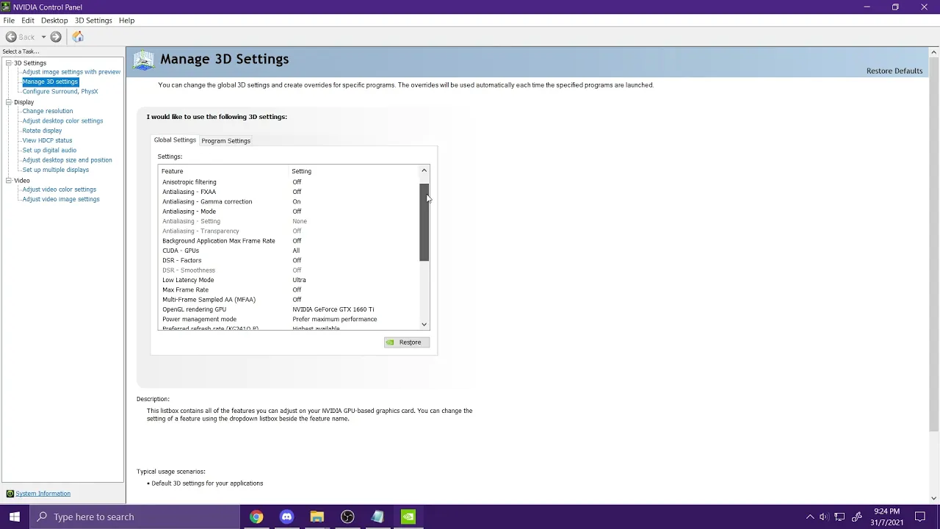The width and height of the screenshot is (940, 529).
Task: Click settings list scroll down arrow
Action: coord(424,324)
